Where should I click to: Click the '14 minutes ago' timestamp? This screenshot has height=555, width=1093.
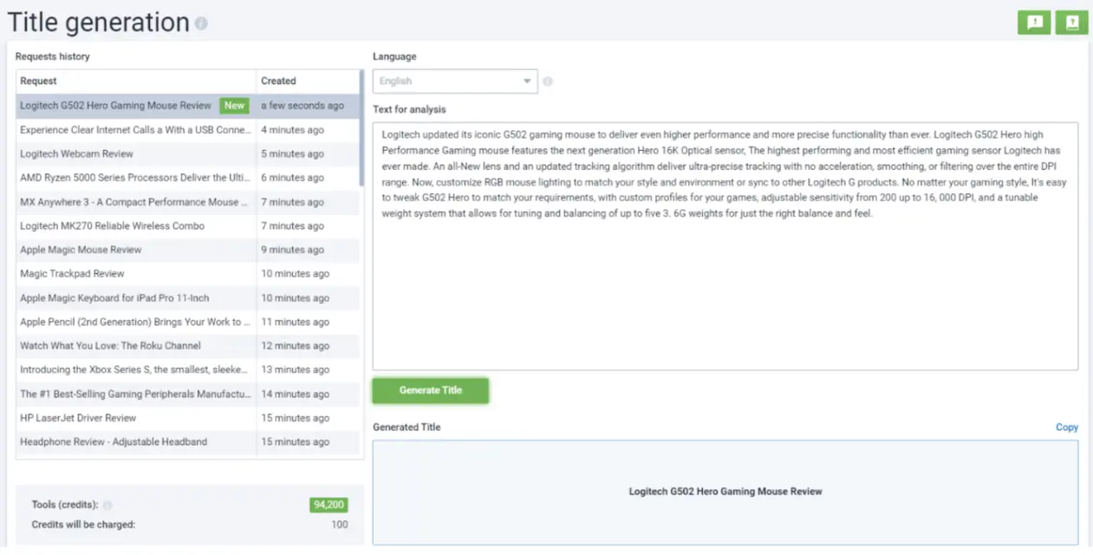(x=296, y=394)
